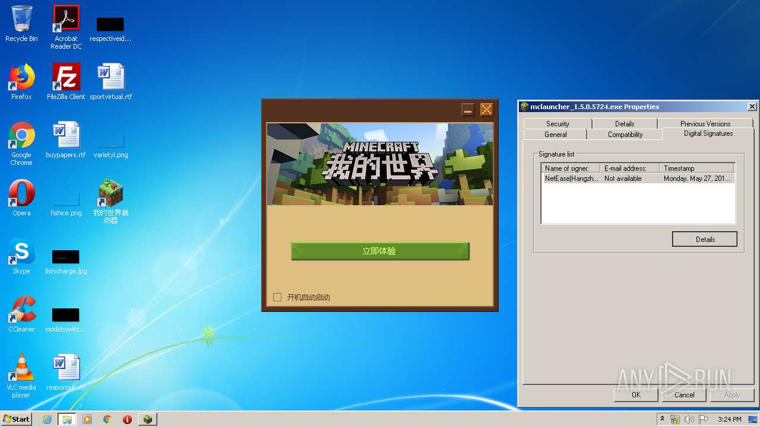This screenshot has width=760, height=427.
Task: Enable the 开机自动启动 checkbox
Action: click(277, 297)
